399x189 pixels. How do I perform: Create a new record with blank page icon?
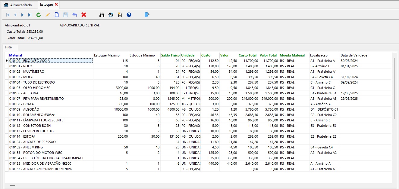tap(57, 15)
